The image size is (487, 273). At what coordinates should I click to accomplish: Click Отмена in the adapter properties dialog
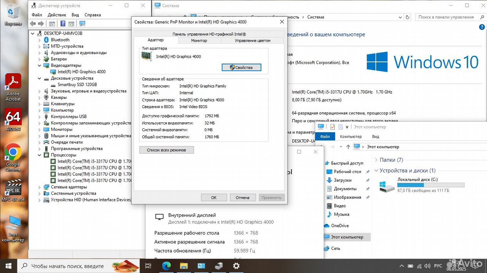242,197
